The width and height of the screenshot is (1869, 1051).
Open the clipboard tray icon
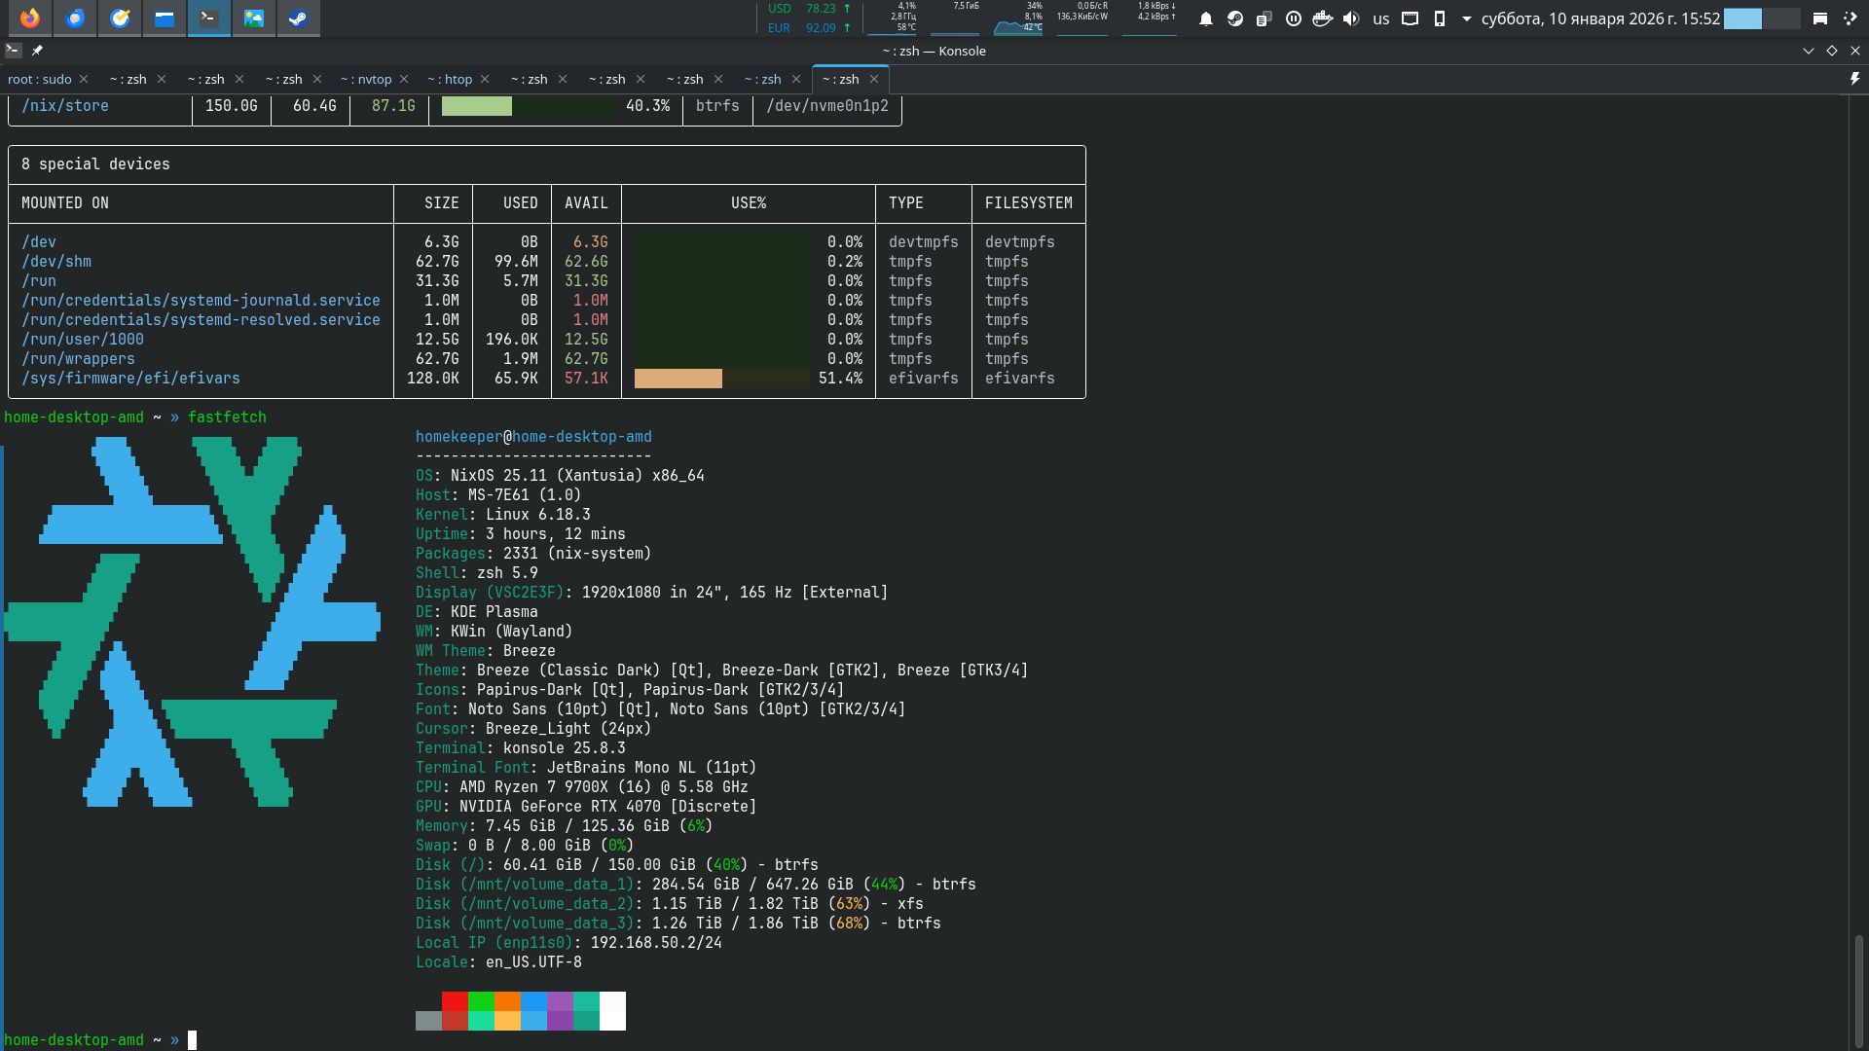[x=1264, y=18]
